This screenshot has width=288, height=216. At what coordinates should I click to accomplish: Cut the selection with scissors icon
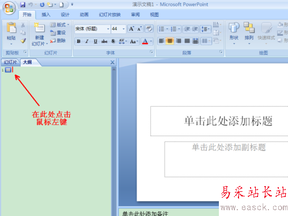click(x=23, y=25)
